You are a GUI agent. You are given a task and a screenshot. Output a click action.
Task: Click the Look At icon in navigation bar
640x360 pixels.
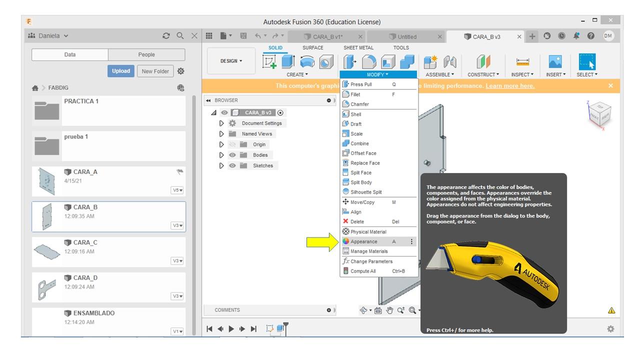click(x=378, y=310)
